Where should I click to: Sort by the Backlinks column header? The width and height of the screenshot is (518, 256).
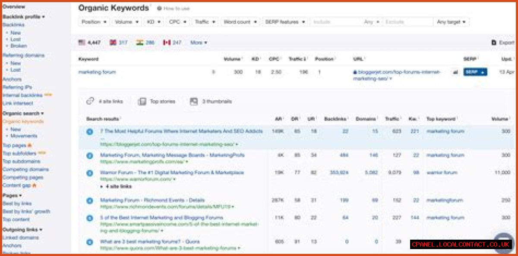[336, 119]
